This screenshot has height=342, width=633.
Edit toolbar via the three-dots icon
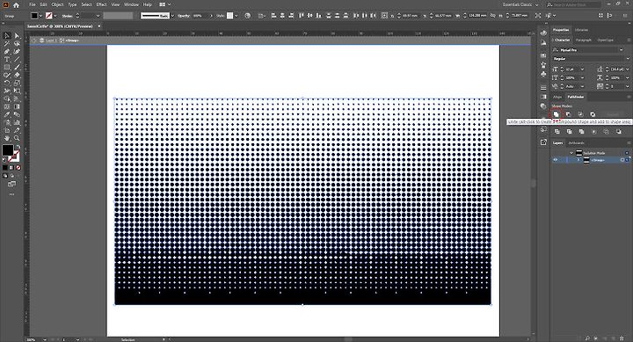tap(11, 194)
